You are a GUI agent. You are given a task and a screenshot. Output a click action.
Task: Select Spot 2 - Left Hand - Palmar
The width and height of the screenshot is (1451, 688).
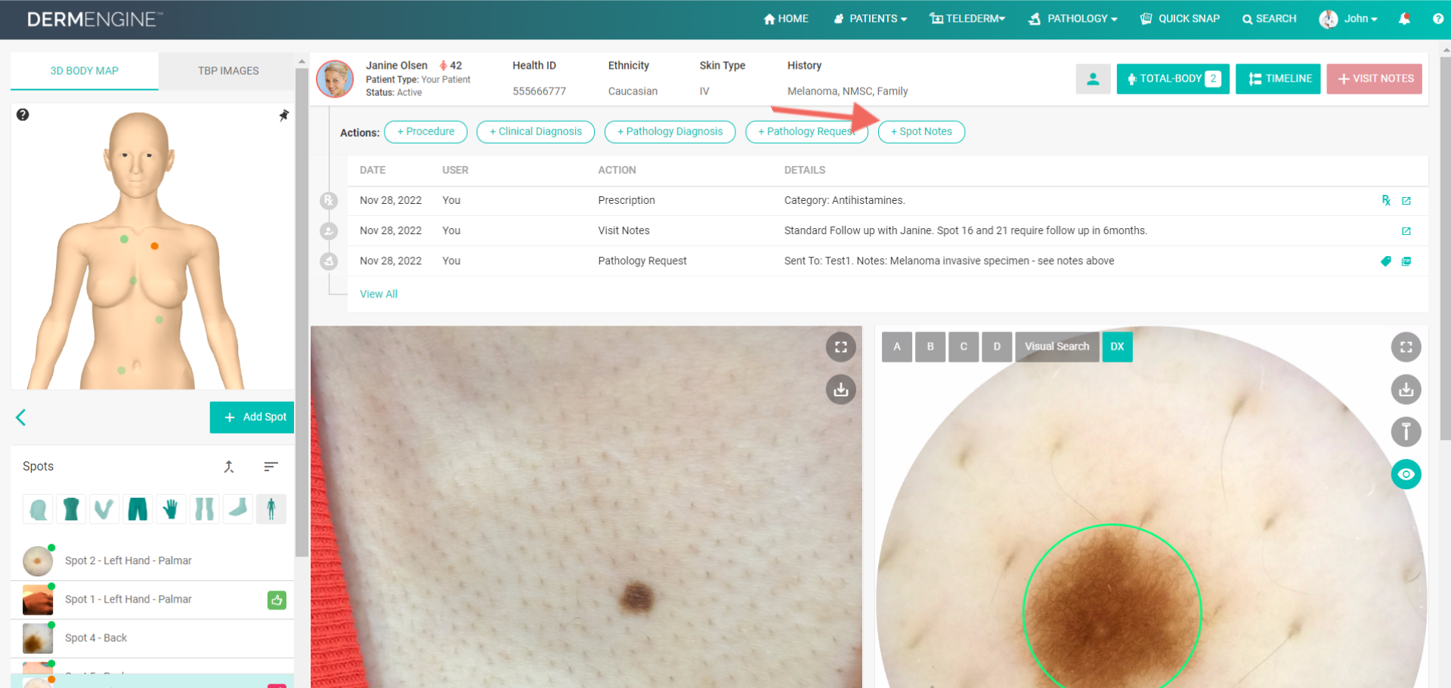pos(152,561)
